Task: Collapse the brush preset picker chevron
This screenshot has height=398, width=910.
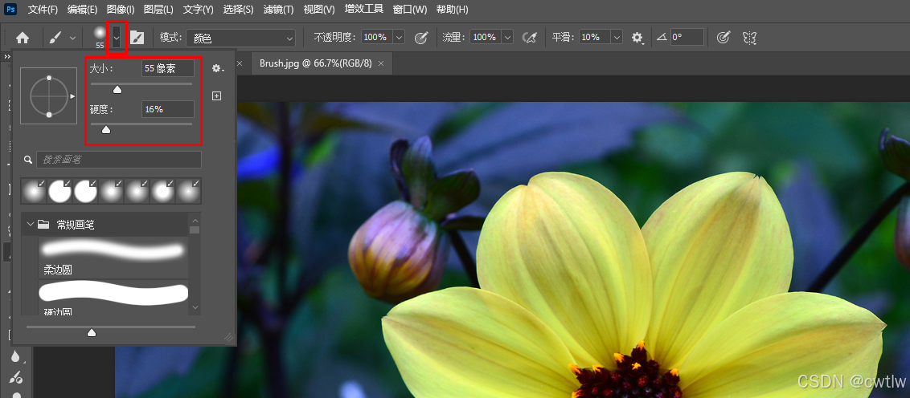Action: (x=117, y=38)
